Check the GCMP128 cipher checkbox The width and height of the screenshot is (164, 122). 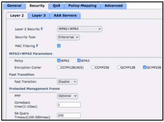pyautogui.click(x=119, y=67)
